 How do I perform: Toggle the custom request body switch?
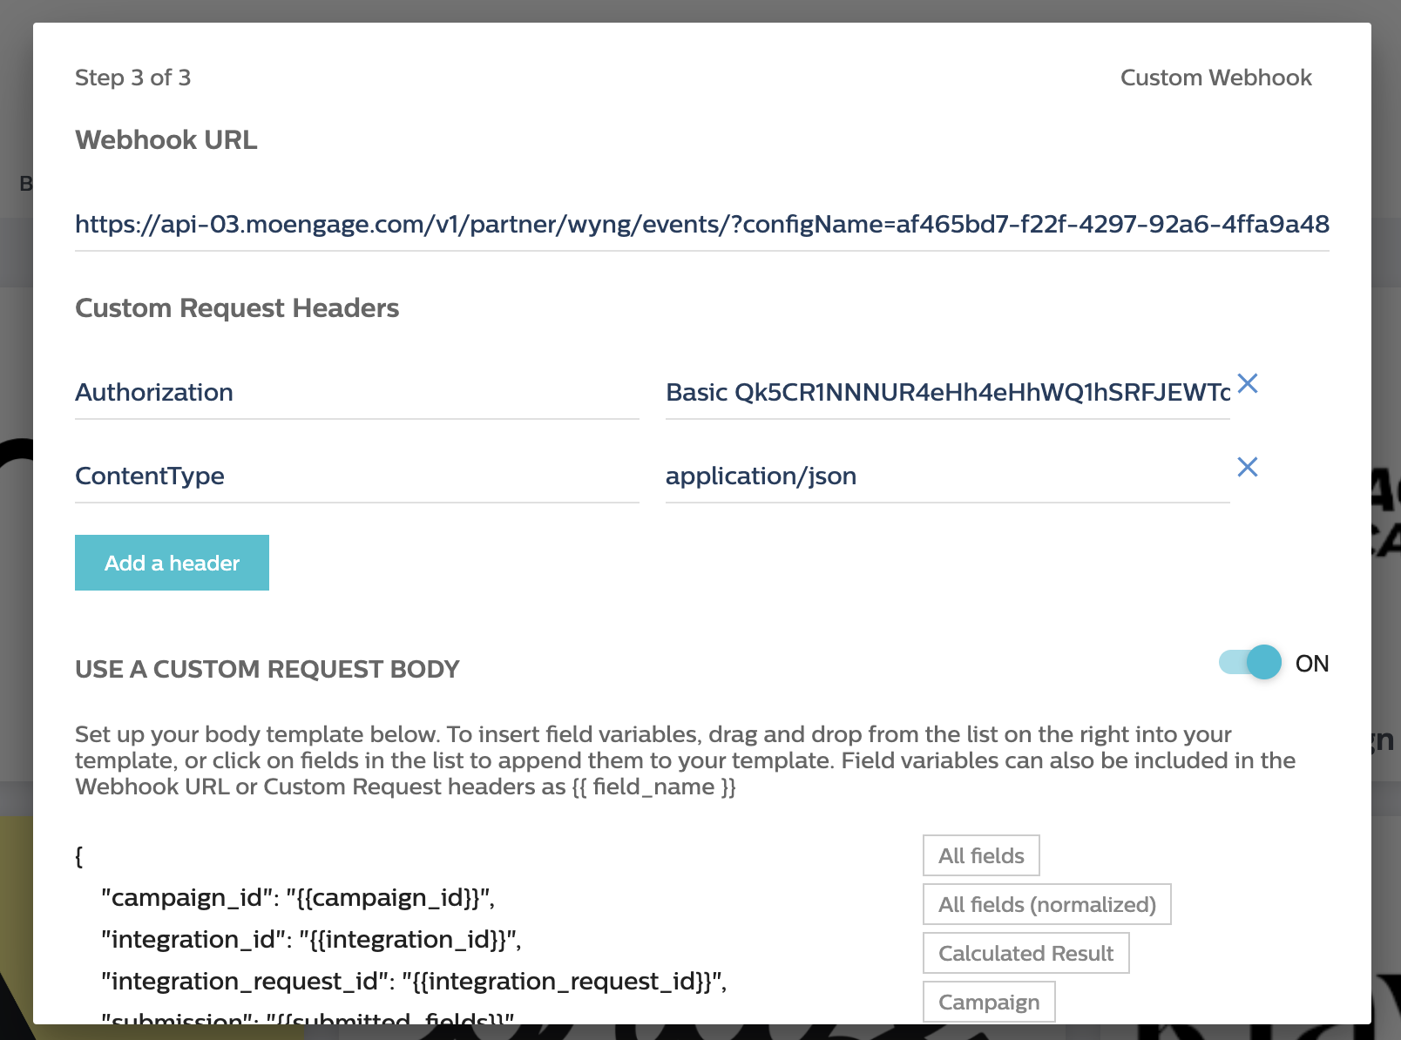pyautogui.click(x=1250, y=662)
